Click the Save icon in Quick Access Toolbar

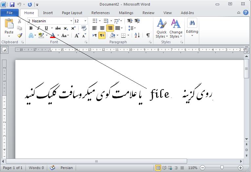12,5
